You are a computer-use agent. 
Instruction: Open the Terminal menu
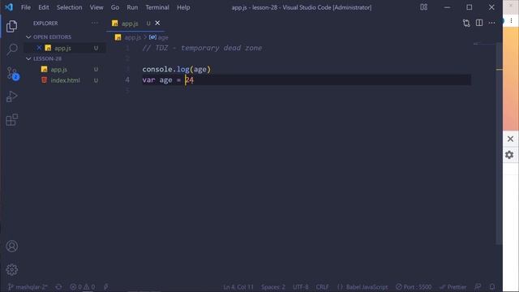click(x=157, y=7)
